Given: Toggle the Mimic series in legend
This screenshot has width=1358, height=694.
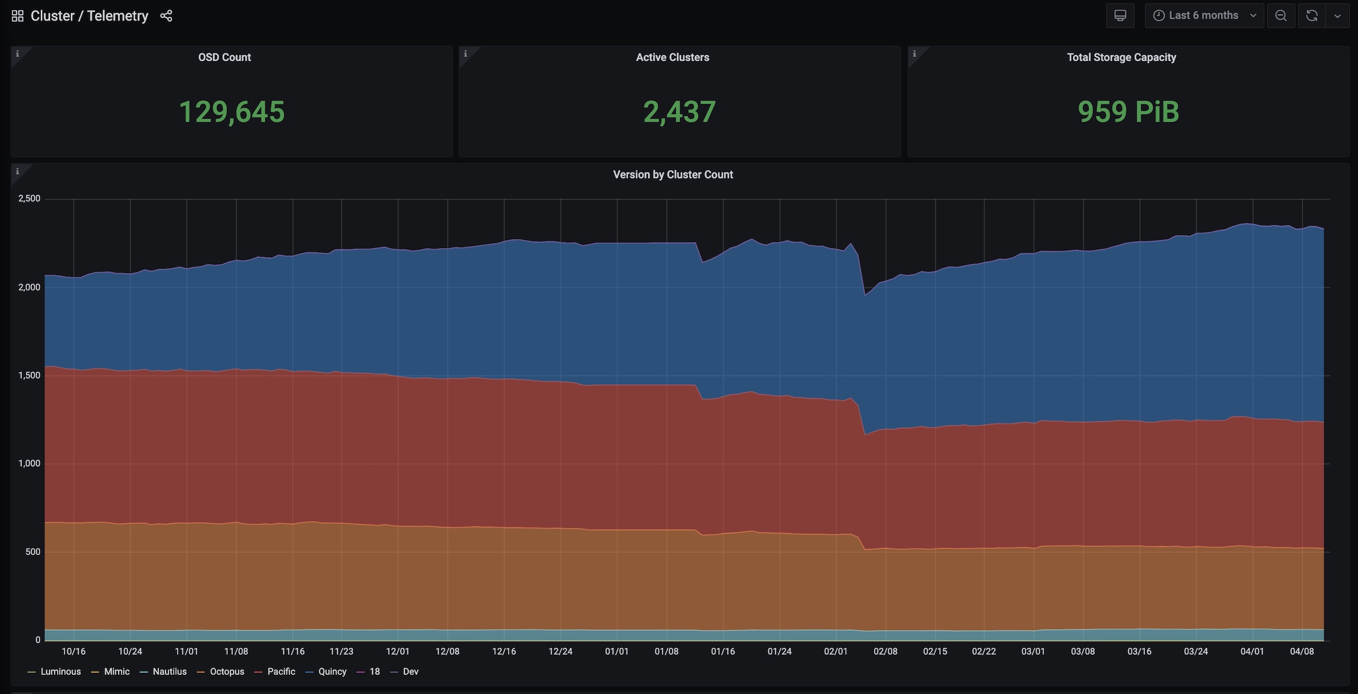Looking at the screenshot, I should [117, 671].
